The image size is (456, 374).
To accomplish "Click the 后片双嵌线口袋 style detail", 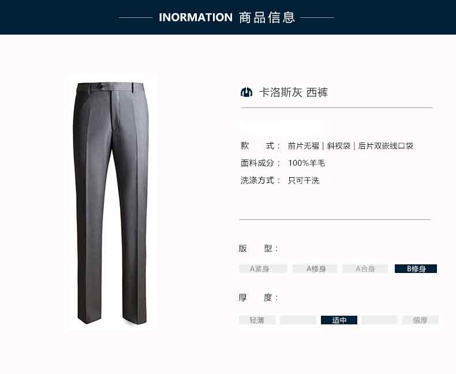I will point(386,145).
